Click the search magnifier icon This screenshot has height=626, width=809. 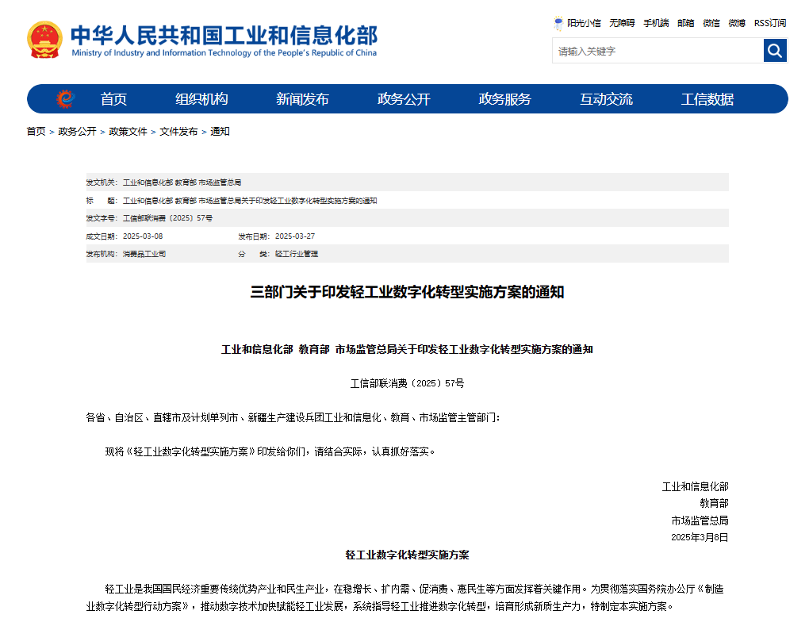774,50
